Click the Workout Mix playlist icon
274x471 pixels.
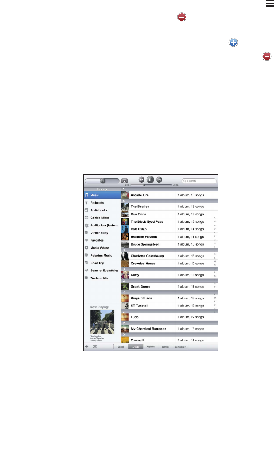pyautogui.click(x=87, y=278)
